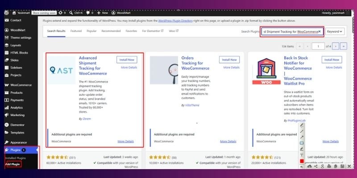Viewport: 357px width, 178px height.
Task: Switch to Popular tab
Action: click(91, 31)
